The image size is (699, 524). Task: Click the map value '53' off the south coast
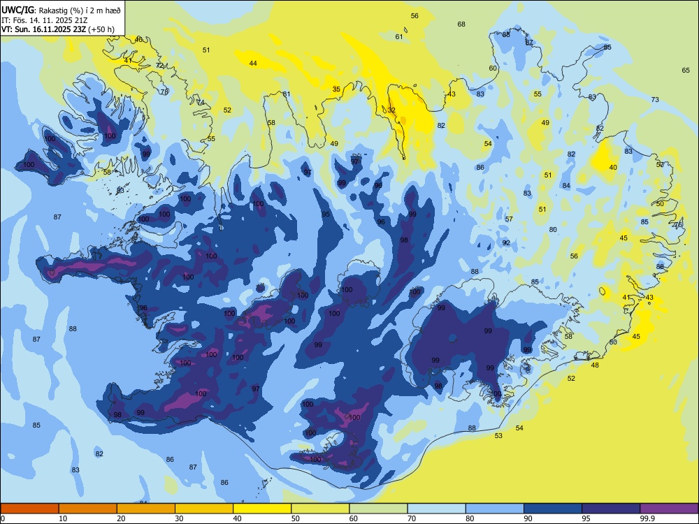498,436
